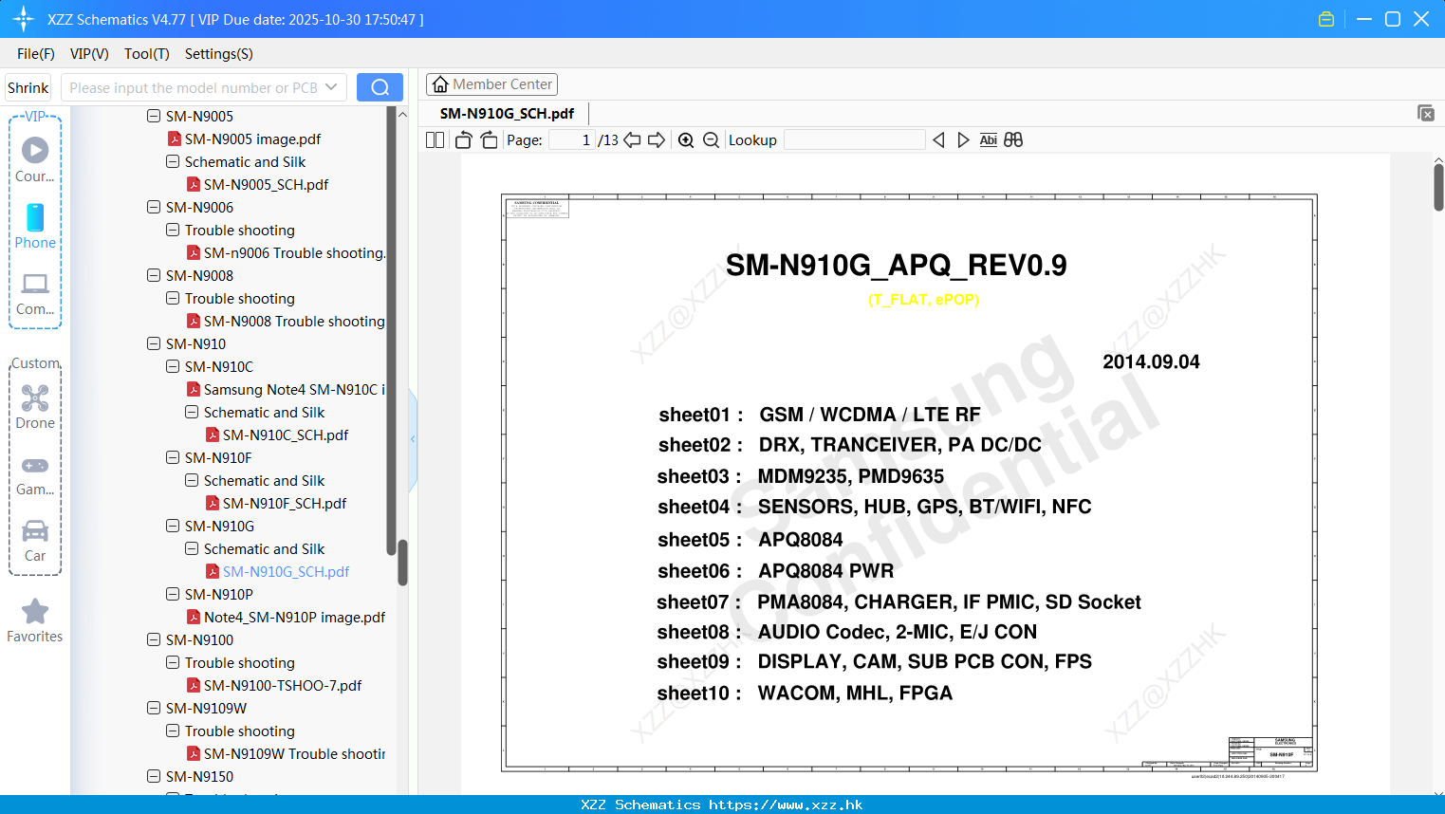The image size is (1445, 814).
Task: Open the Drone category icon
Action: click(35, 398)
